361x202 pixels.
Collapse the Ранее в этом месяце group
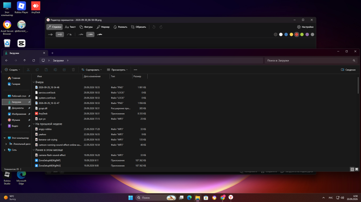[34, 150]
